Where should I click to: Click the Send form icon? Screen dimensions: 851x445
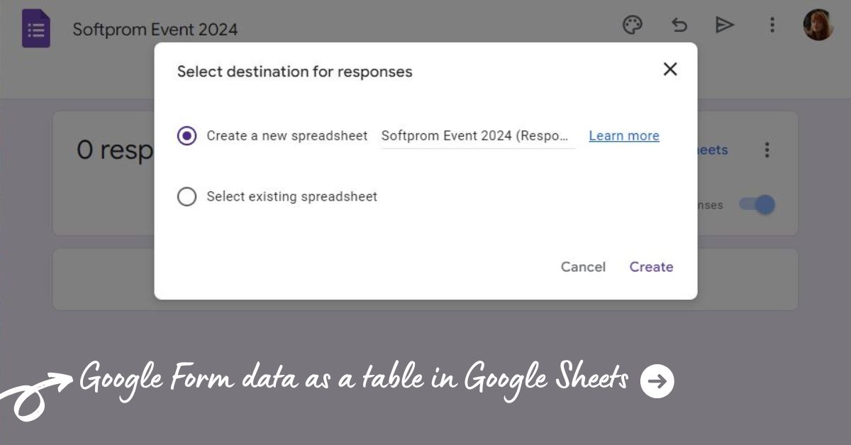click(x=725, y=25)
